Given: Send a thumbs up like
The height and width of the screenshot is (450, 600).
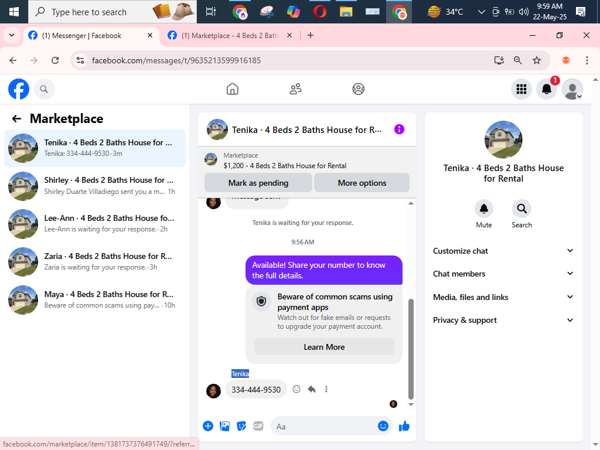Looking at the screenshot, I should click(x=404, y=426).
